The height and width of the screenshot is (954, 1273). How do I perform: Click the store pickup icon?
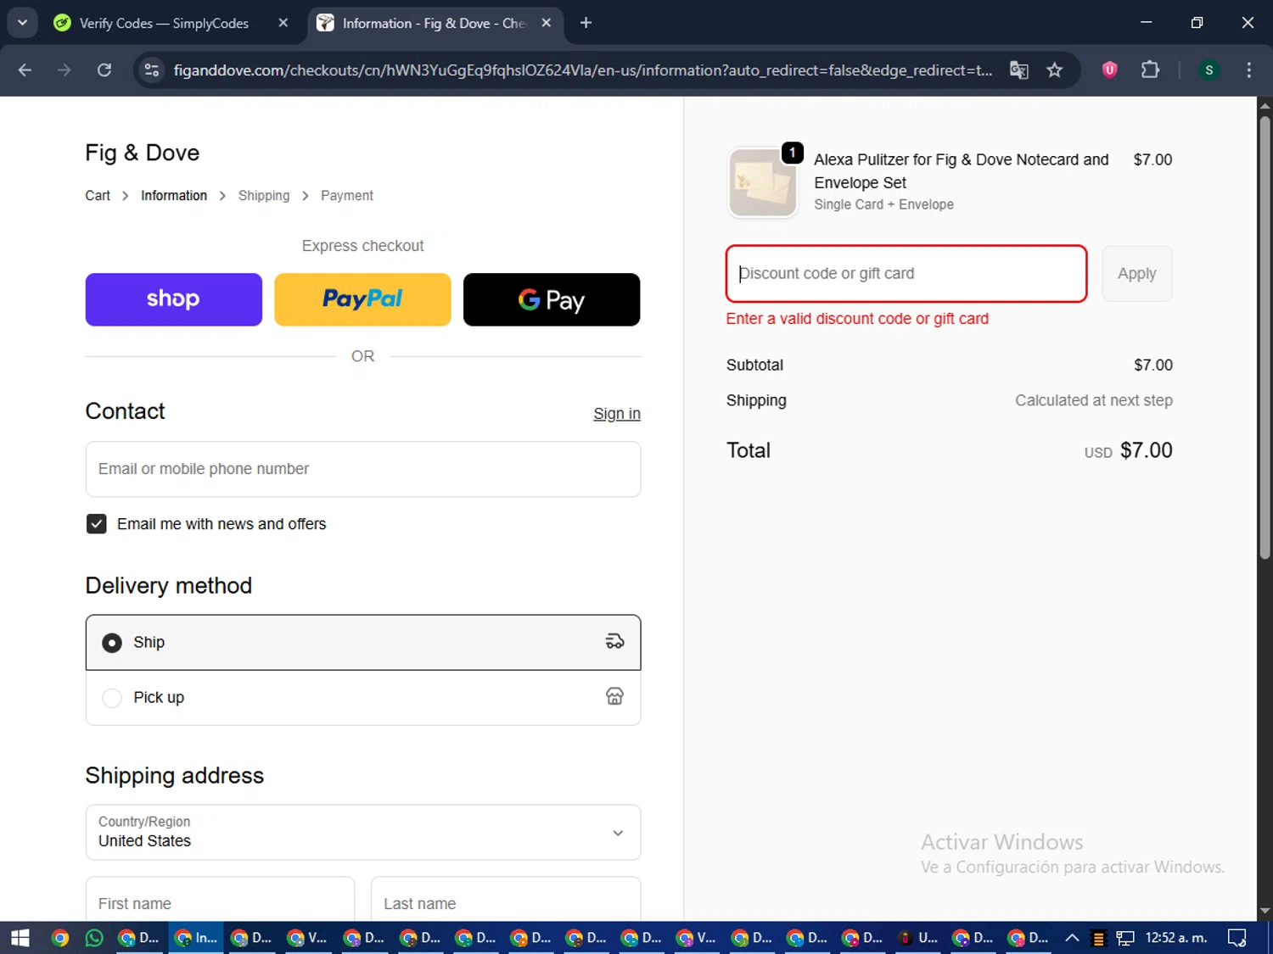[614, 697]
